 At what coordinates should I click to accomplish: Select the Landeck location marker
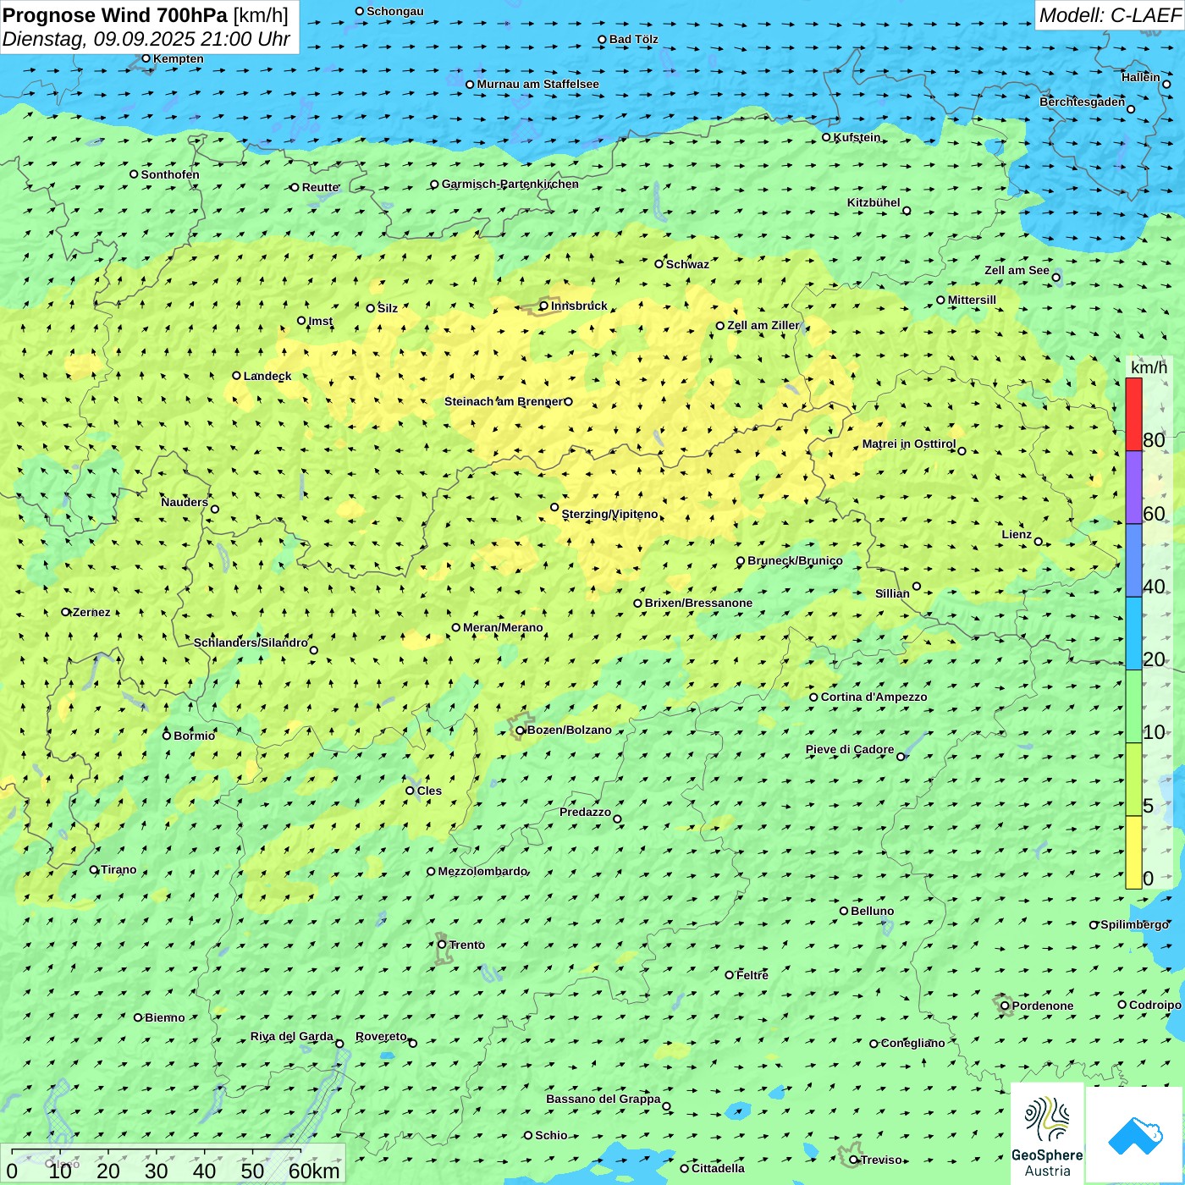[237, 376]
